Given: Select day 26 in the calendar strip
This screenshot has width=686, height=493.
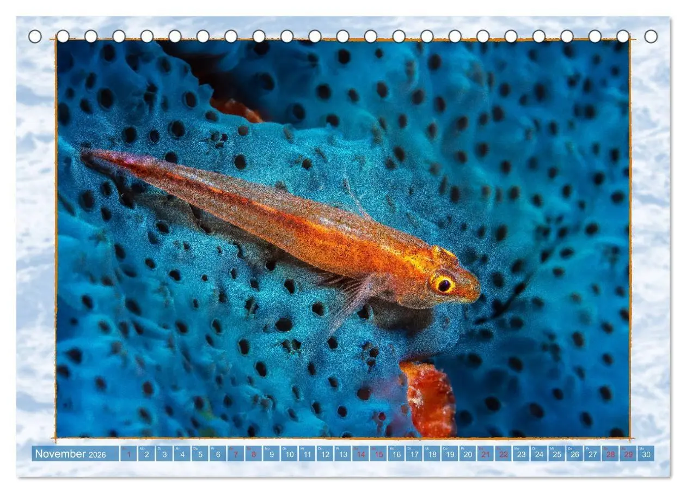Looking at the screenshot, I should pyautogui.click(x=575, y=454).
